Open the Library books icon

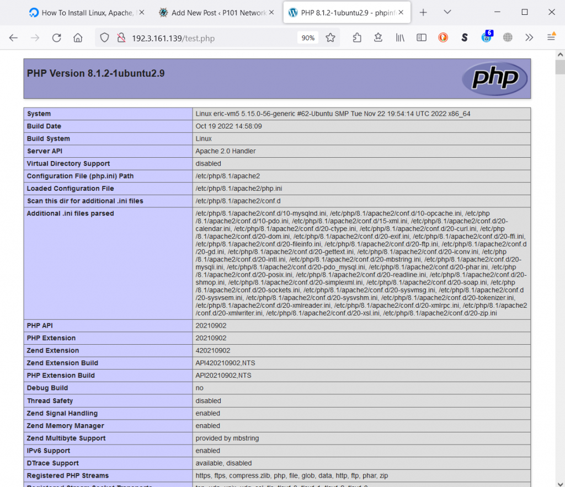click(x=400, y=38)
